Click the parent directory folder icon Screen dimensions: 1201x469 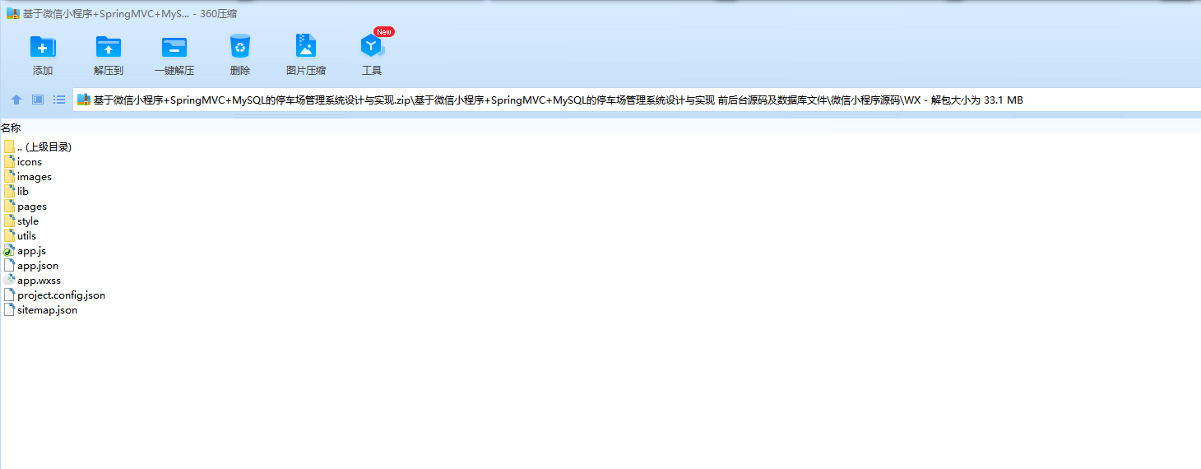click(9, 146)
